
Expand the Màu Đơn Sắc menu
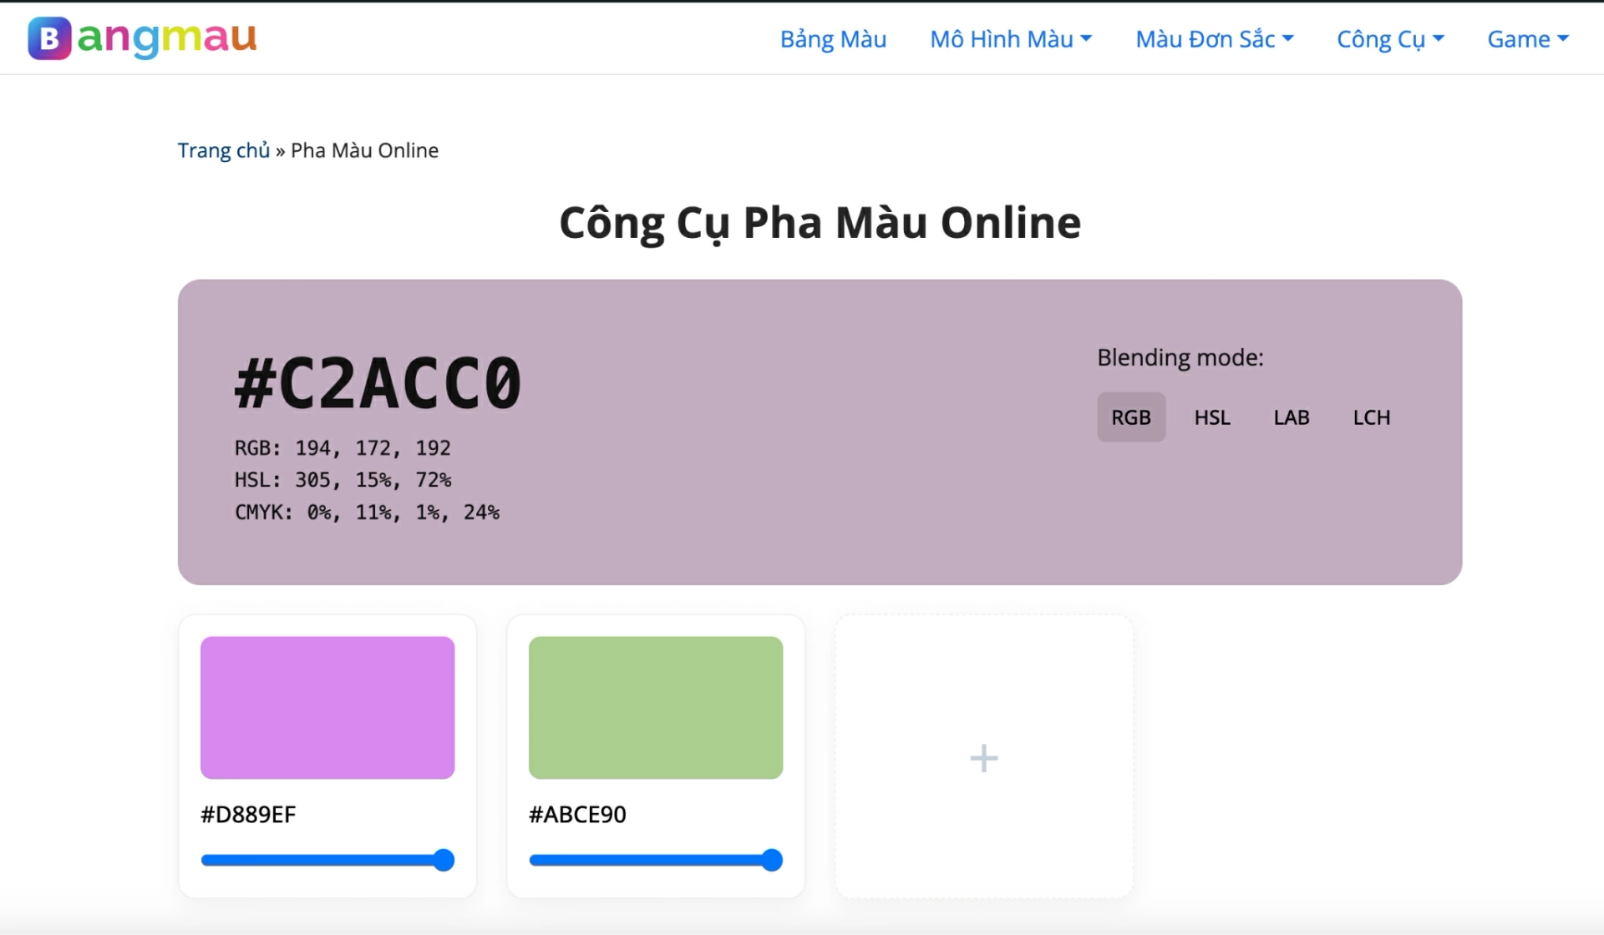pyautogui.click(x=1214, y=38)
